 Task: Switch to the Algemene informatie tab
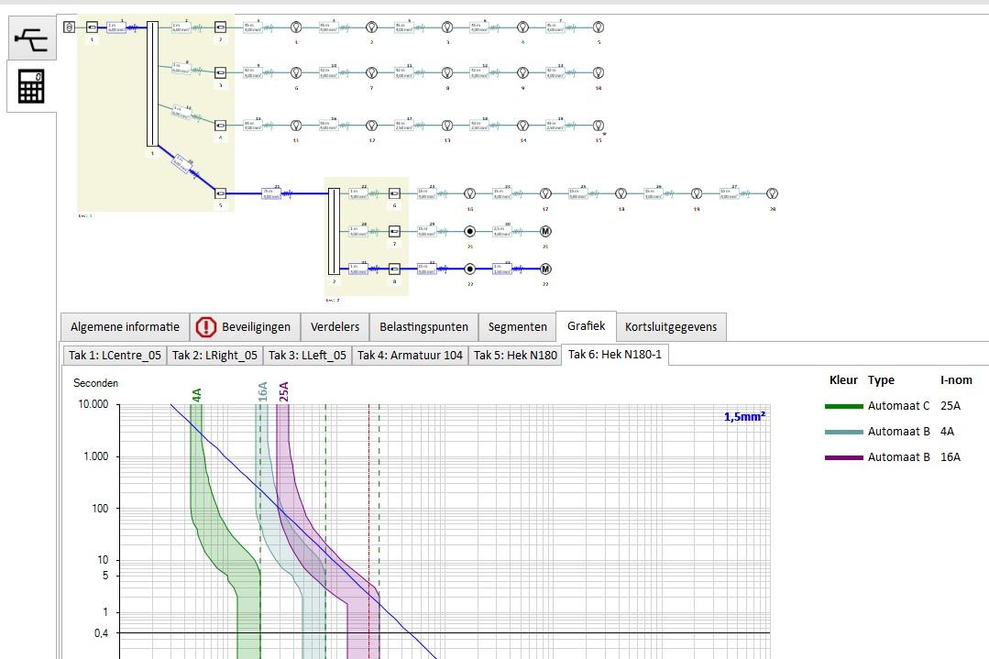pyautogui.click(x=125, y=327)
